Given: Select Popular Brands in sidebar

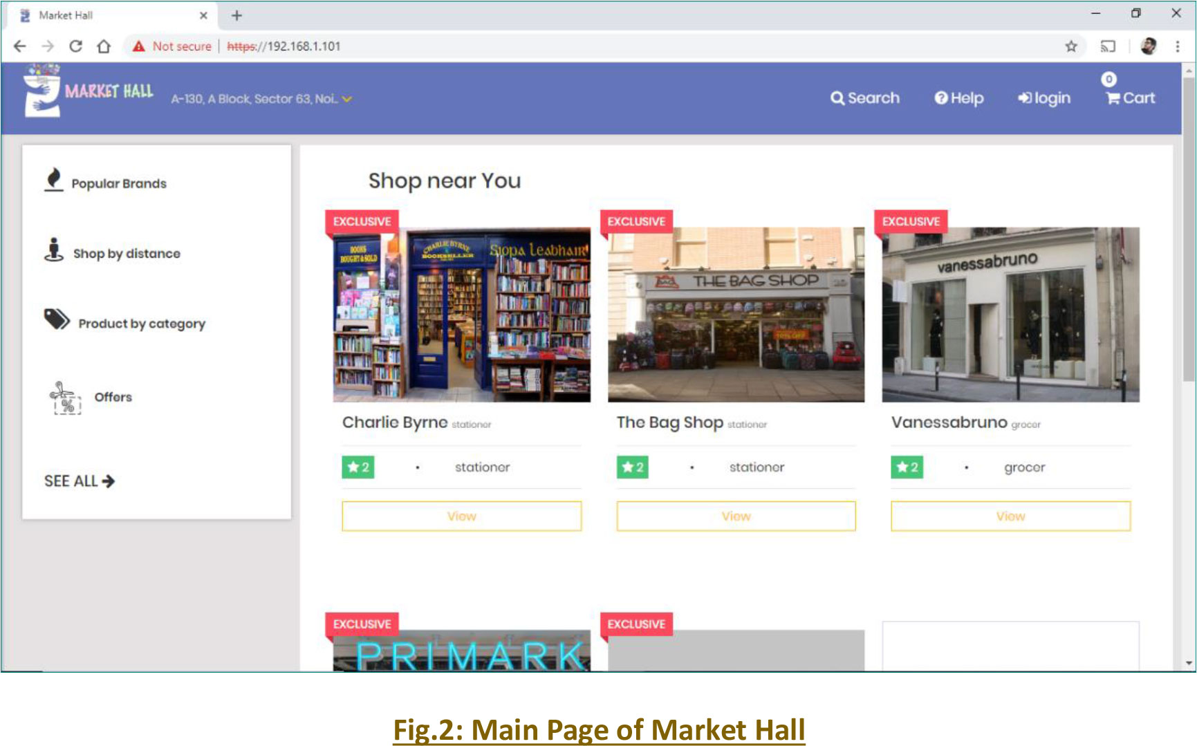Looking at the screenshot, I should tap(119, 183).
